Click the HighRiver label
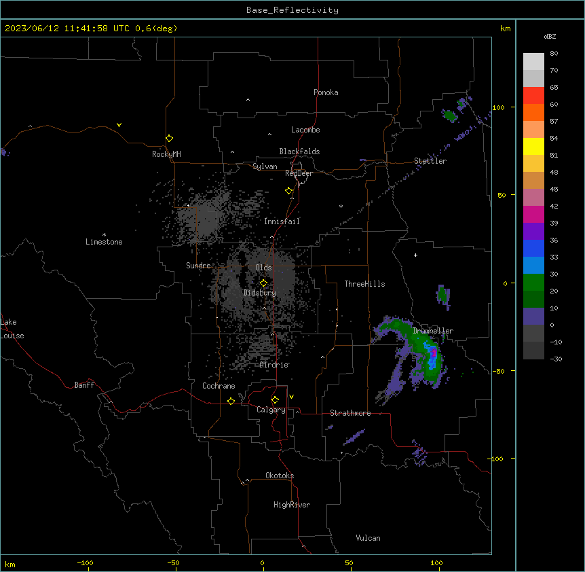 [292, 505]
